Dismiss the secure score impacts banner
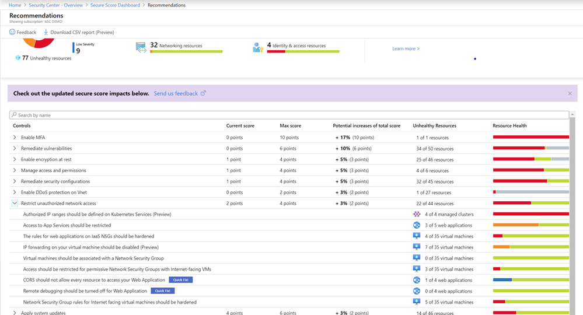The image size is (583, 315). coord(570,93)
